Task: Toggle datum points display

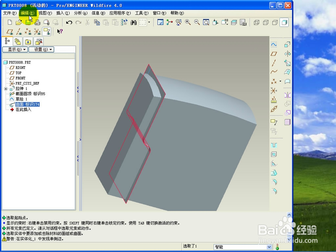Action: coord(28,32)
